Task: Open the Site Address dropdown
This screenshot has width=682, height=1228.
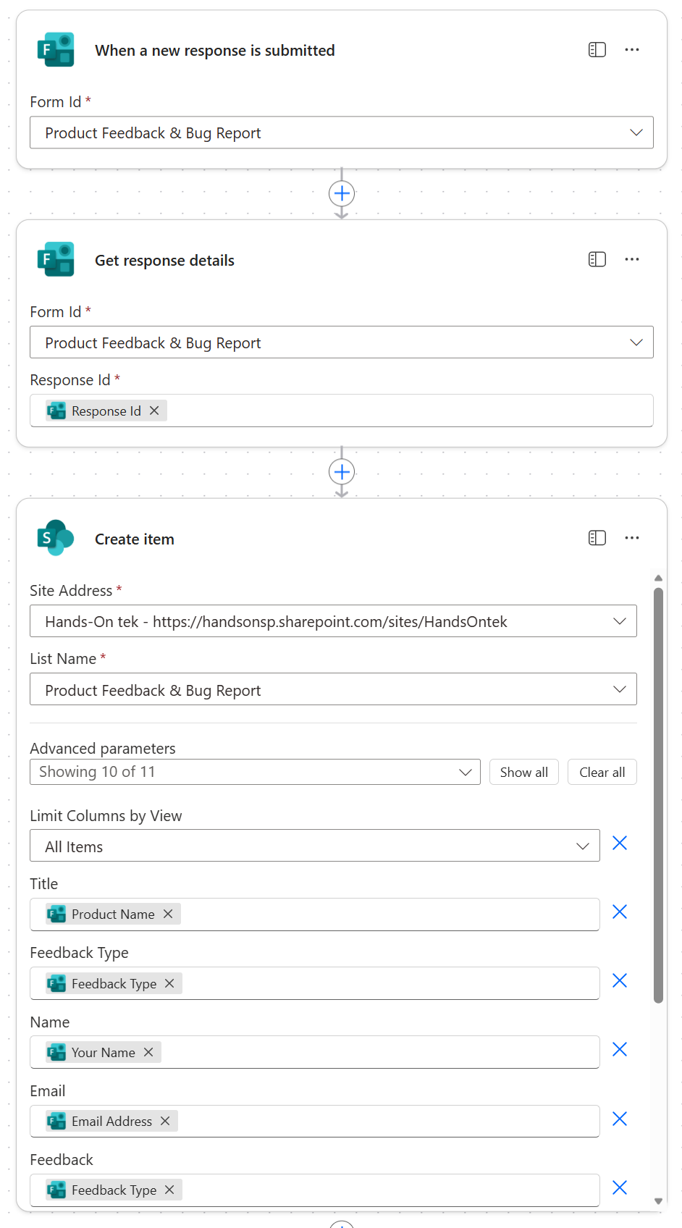Action: coord(619,621)
